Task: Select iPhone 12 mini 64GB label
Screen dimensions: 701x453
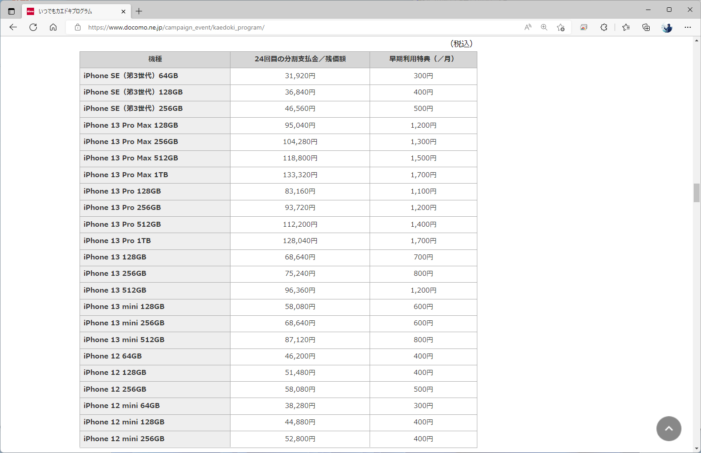Action: pyautogui.click(x=121, y=406)
